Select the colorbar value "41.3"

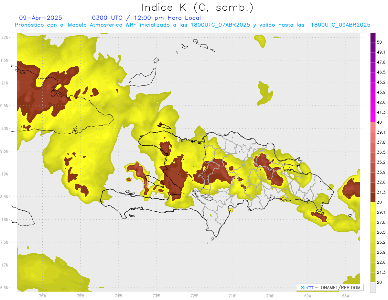[381, 112]
